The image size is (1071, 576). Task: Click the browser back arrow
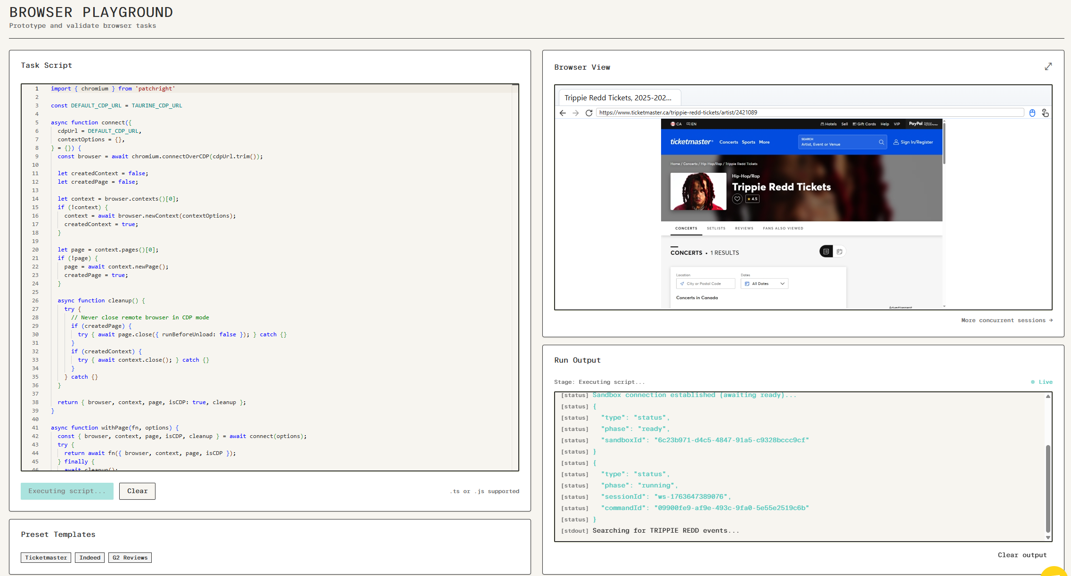563,113
